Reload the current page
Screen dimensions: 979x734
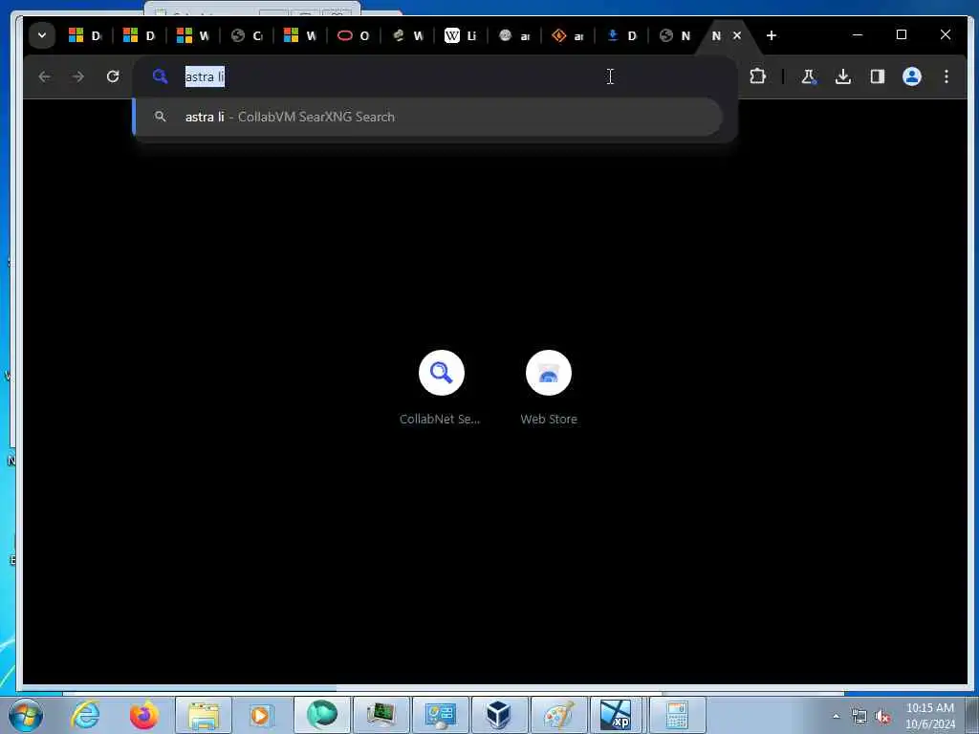pyautogui.click(x=113, y=76)
